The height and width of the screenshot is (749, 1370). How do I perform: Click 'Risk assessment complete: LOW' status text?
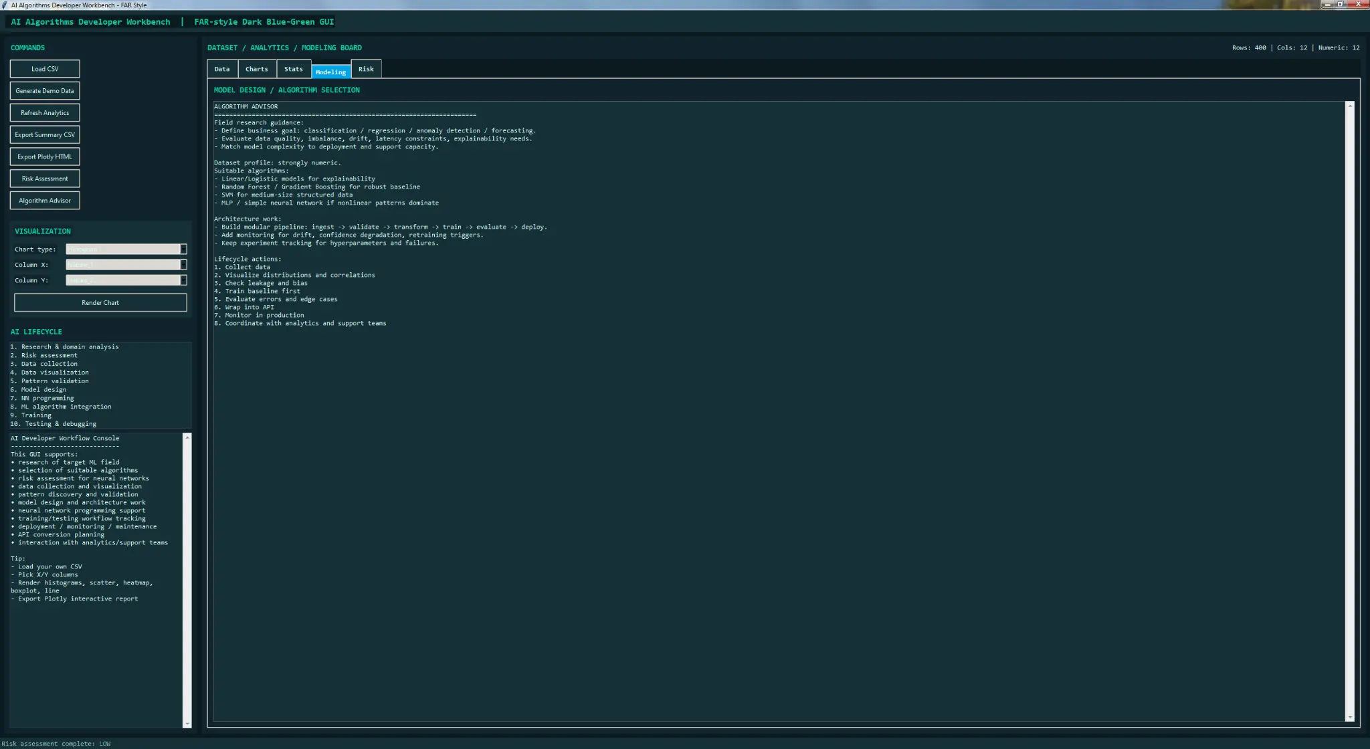click(x=56, y=744)
